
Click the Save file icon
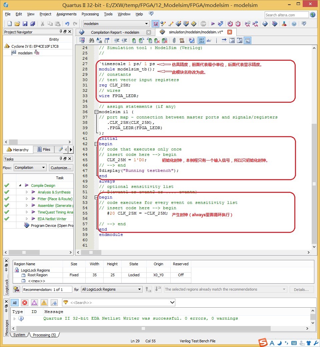25,24
